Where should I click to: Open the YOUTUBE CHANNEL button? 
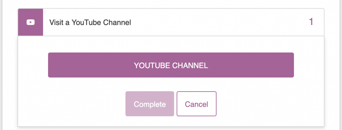[171, 65]
